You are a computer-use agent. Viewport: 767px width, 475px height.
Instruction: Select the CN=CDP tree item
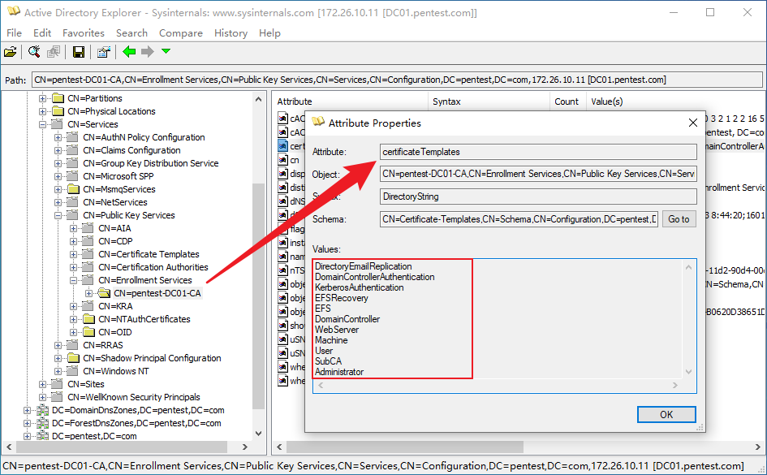click(115, 241)
